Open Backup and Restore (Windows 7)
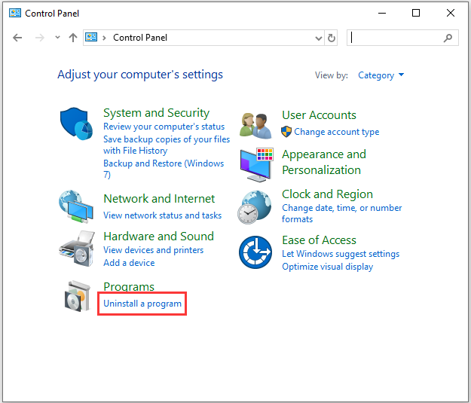471x403 pixels. coord(164,169)
